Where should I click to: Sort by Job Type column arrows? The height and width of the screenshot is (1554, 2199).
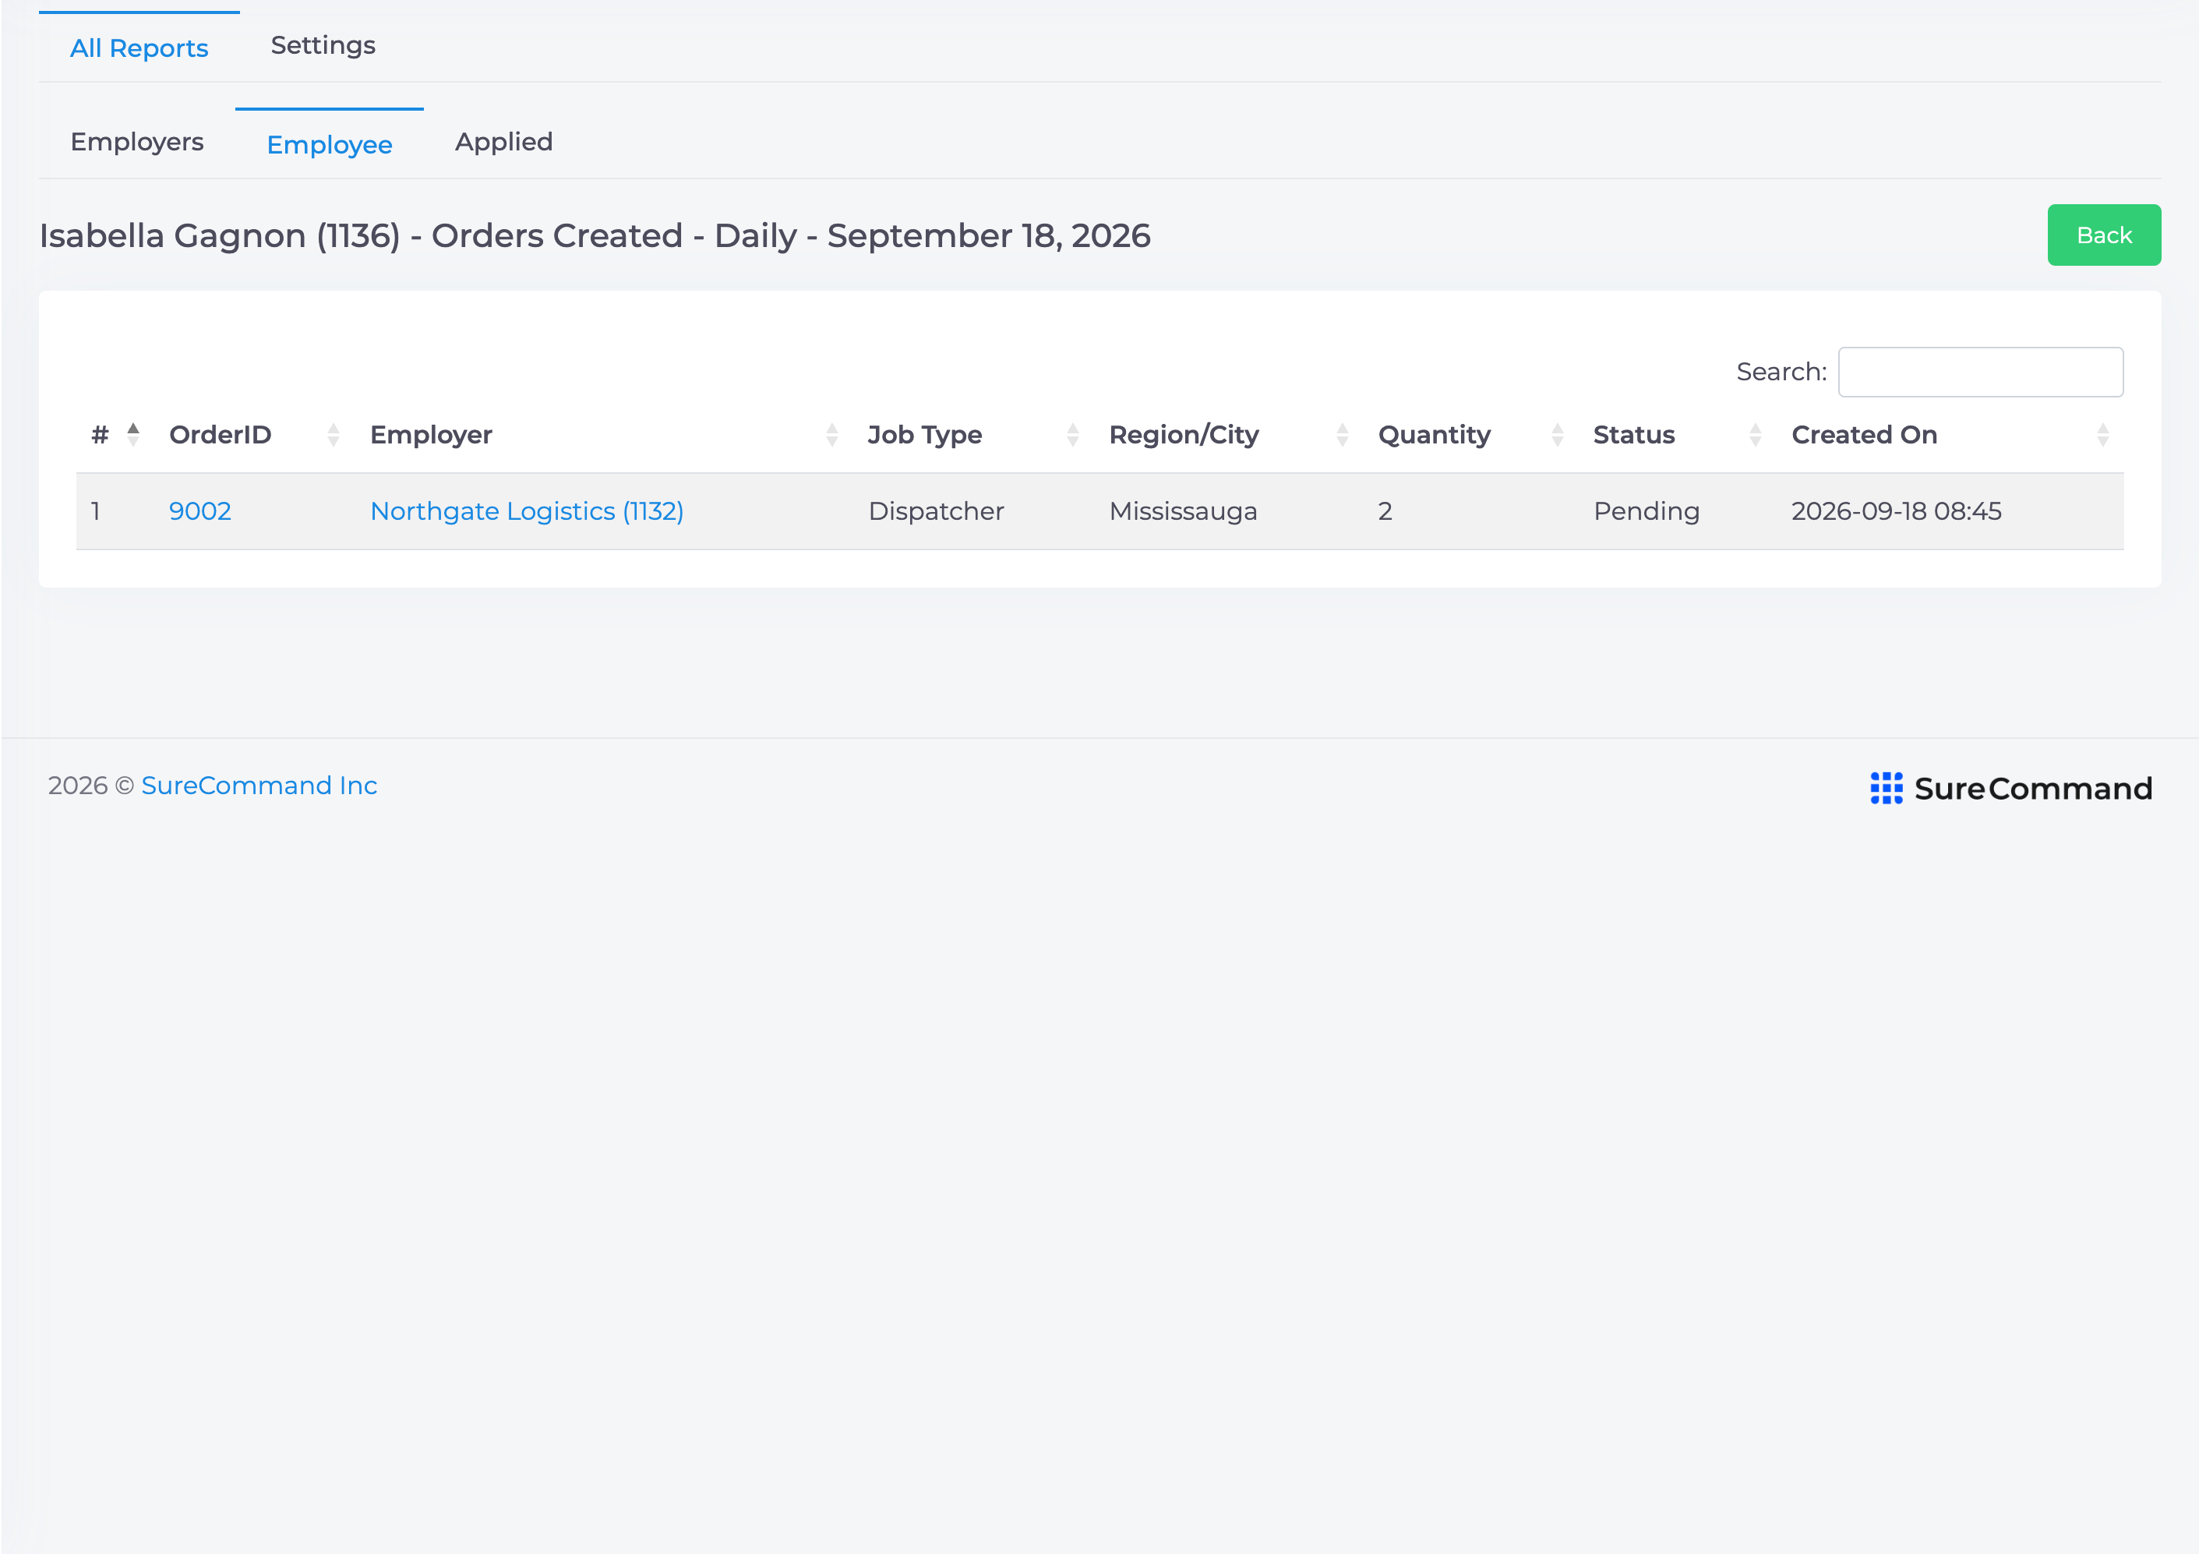coord(1073,435)
